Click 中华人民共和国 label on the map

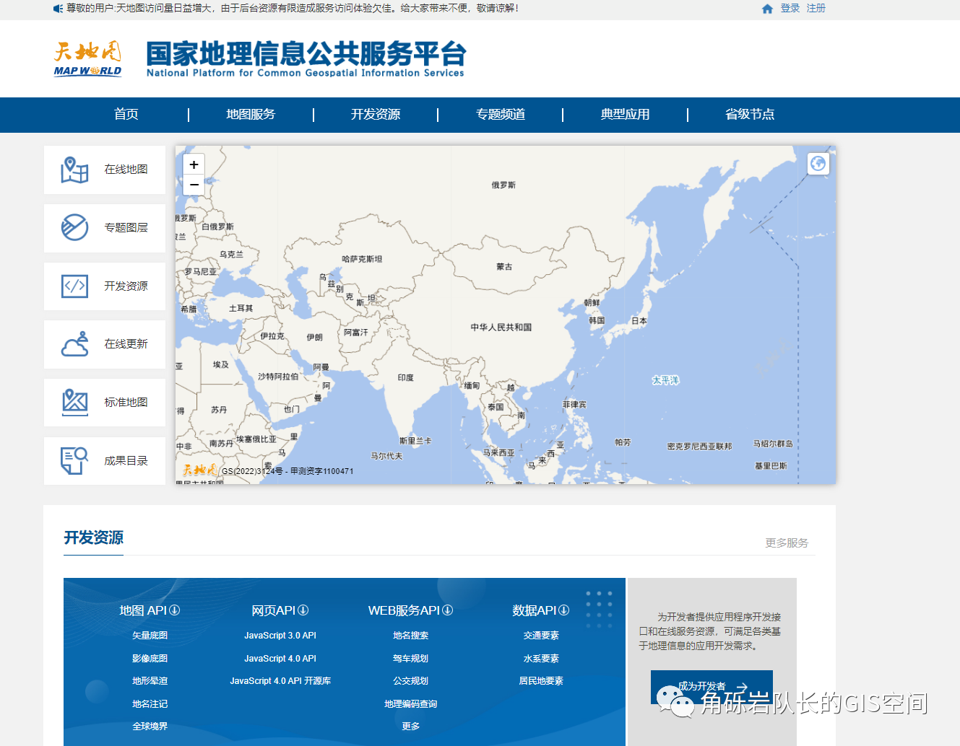click(501, 328)
